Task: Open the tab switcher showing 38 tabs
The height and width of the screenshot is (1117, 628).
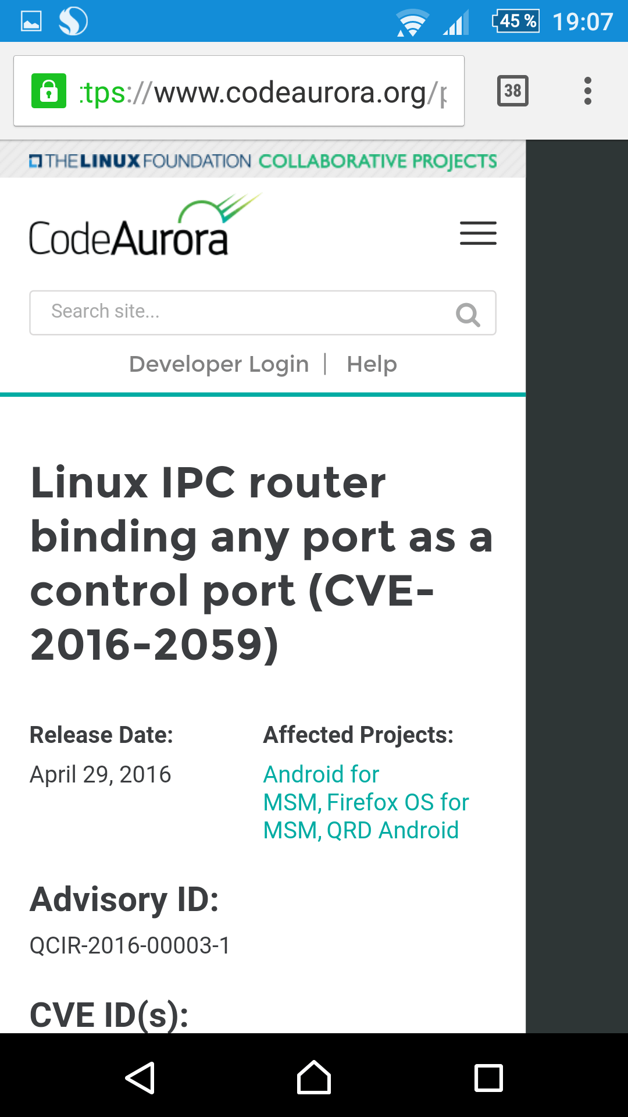Action: (x=512, y=91)
